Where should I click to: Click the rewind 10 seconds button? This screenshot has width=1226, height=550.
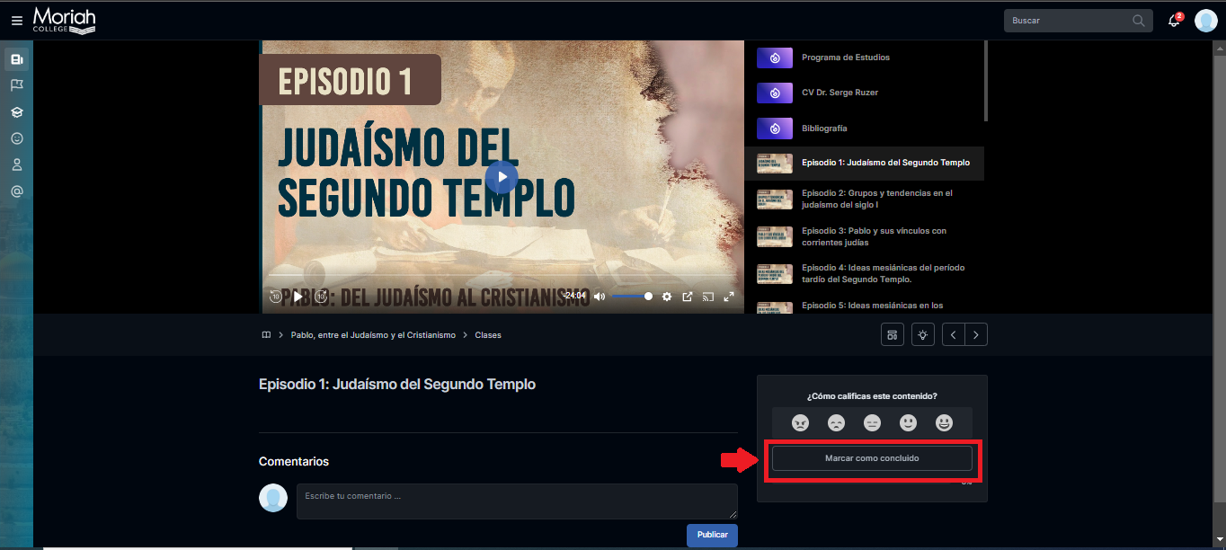point(276,297)
